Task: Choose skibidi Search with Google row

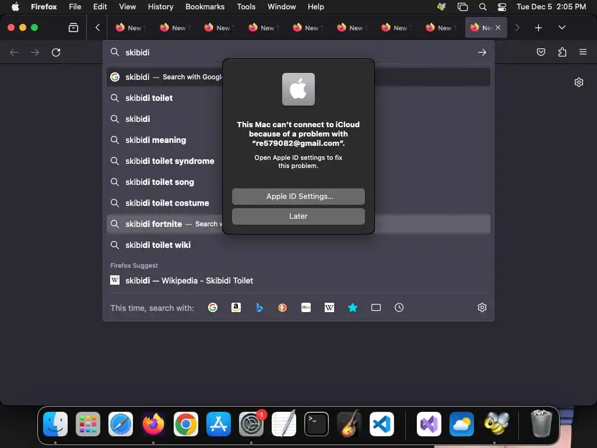Action: 298,77
